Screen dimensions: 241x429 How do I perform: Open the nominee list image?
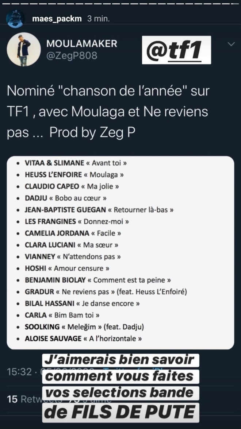pos(120,252)
